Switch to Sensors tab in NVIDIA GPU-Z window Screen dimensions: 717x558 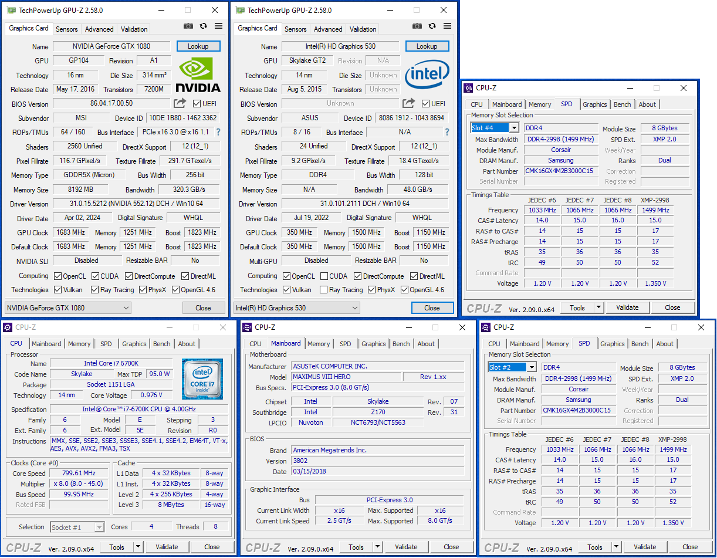click(67, 29)
